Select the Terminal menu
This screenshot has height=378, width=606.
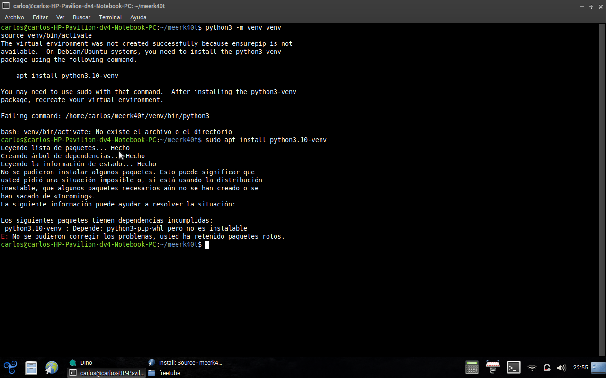pyautogui.click(x=110, y=17)
